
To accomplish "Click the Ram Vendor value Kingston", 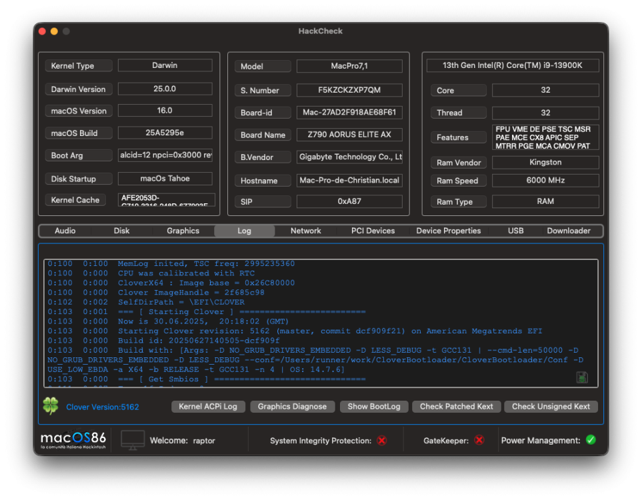I will tap(545, 162).
